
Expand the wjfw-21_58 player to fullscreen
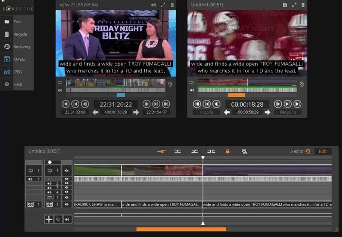(x=163, y=5)
